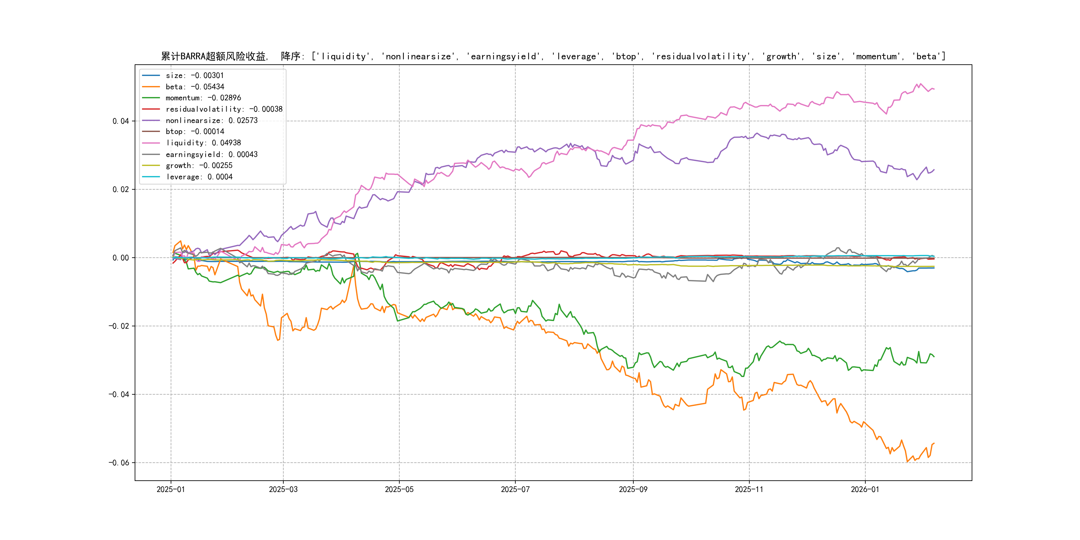The image size is (1080, 540).
Task: Click legend label earningsyield: 0.00043
Action: coord(211,154)
